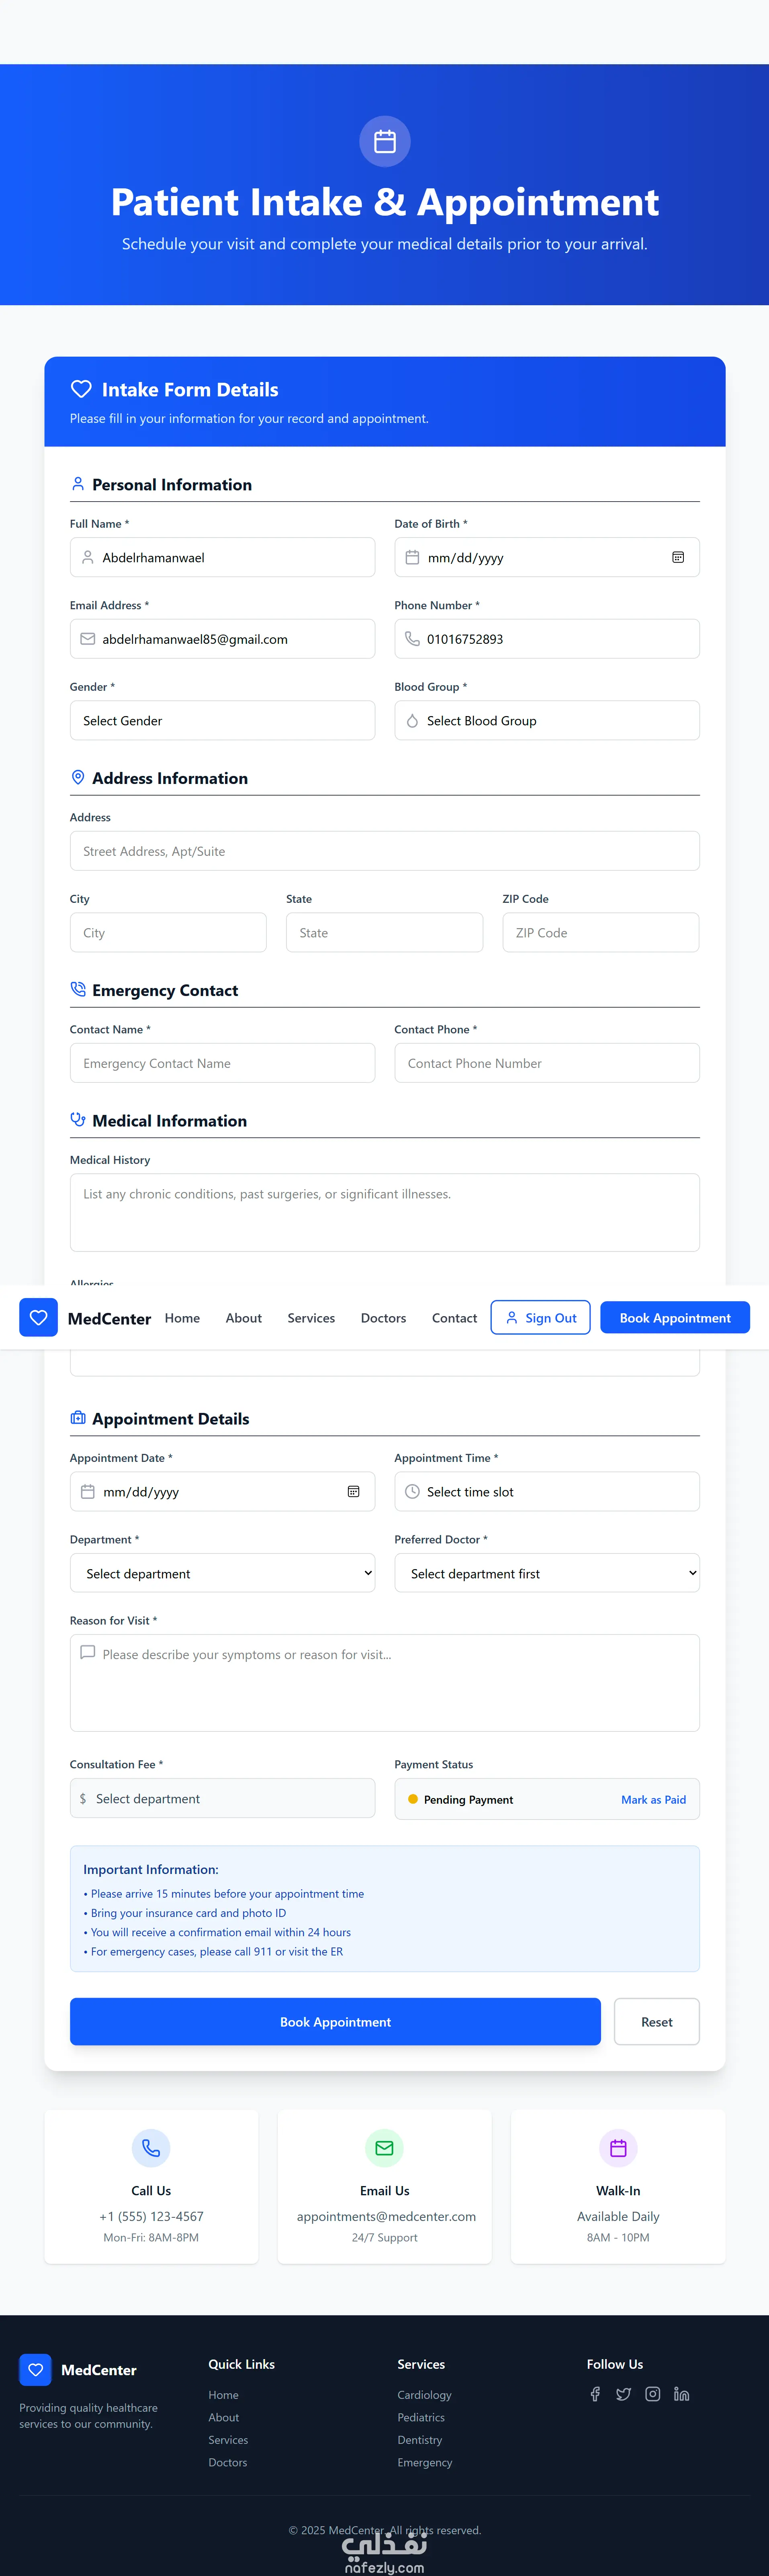Open the Select Gender dropdown

coord(222,720)
